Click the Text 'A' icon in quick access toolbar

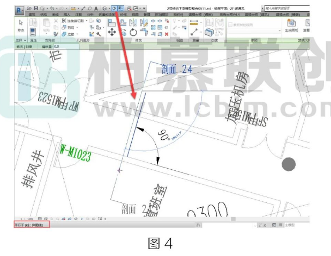pyautogui.click(x=96, y=9)
